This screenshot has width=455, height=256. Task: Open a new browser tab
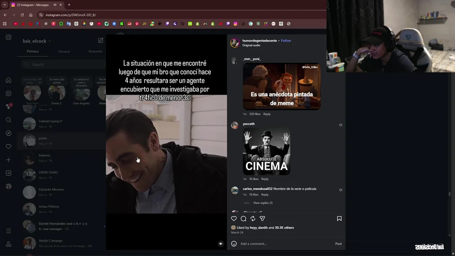coord(69,5)
